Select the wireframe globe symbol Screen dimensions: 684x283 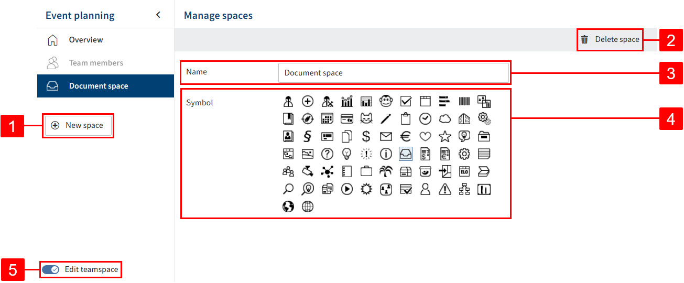pos(308,206)
